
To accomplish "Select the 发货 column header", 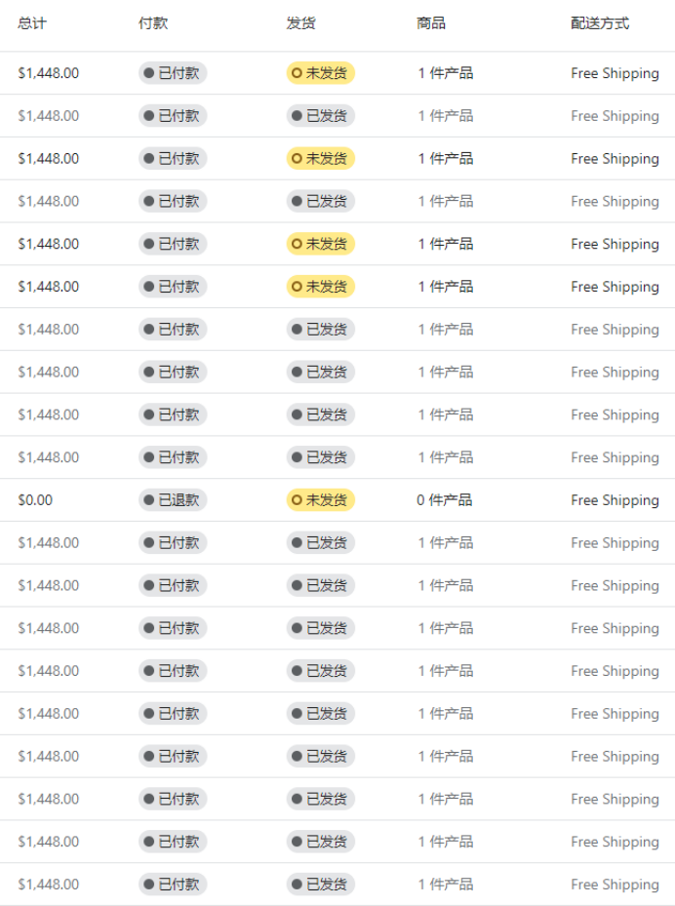I will tap(301, 23).
